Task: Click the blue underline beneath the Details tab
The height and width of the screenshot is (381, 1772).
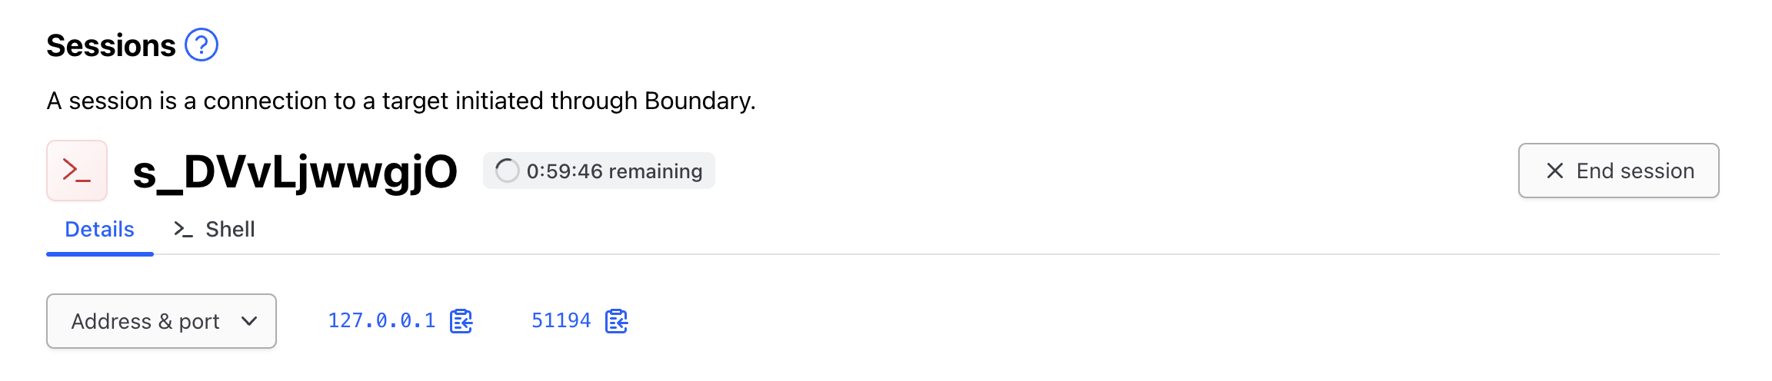Action: (100, 253)
